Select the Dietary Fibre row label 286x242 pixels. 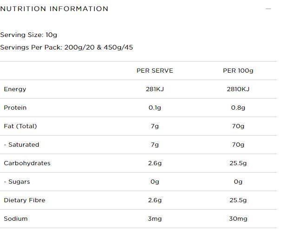[x=25, y=200]
